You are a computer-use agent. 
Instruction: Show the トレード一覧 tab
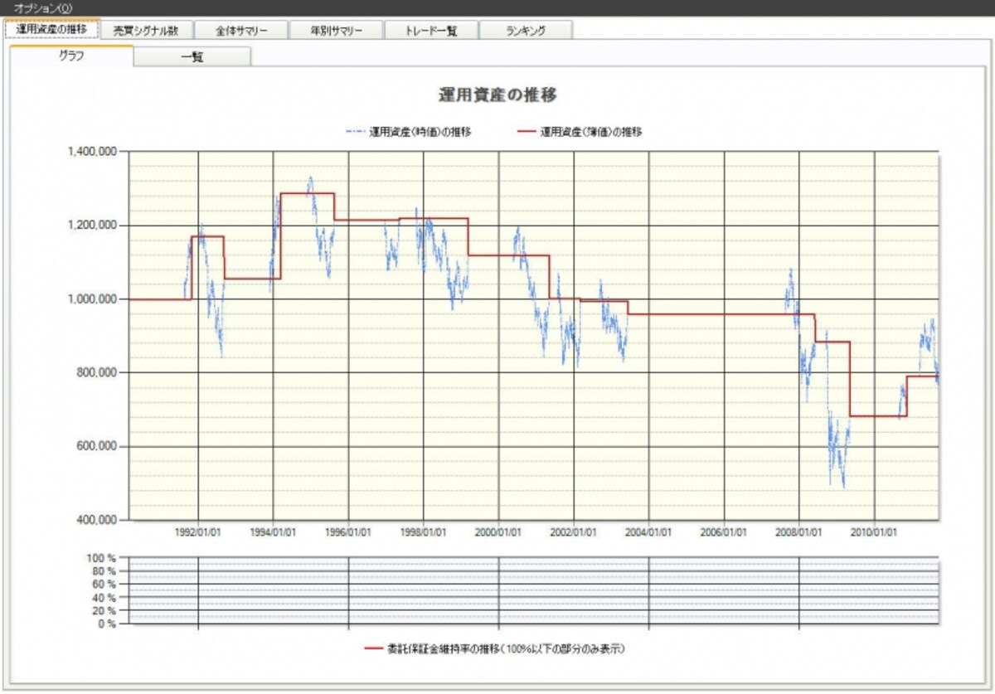point(431,31)
